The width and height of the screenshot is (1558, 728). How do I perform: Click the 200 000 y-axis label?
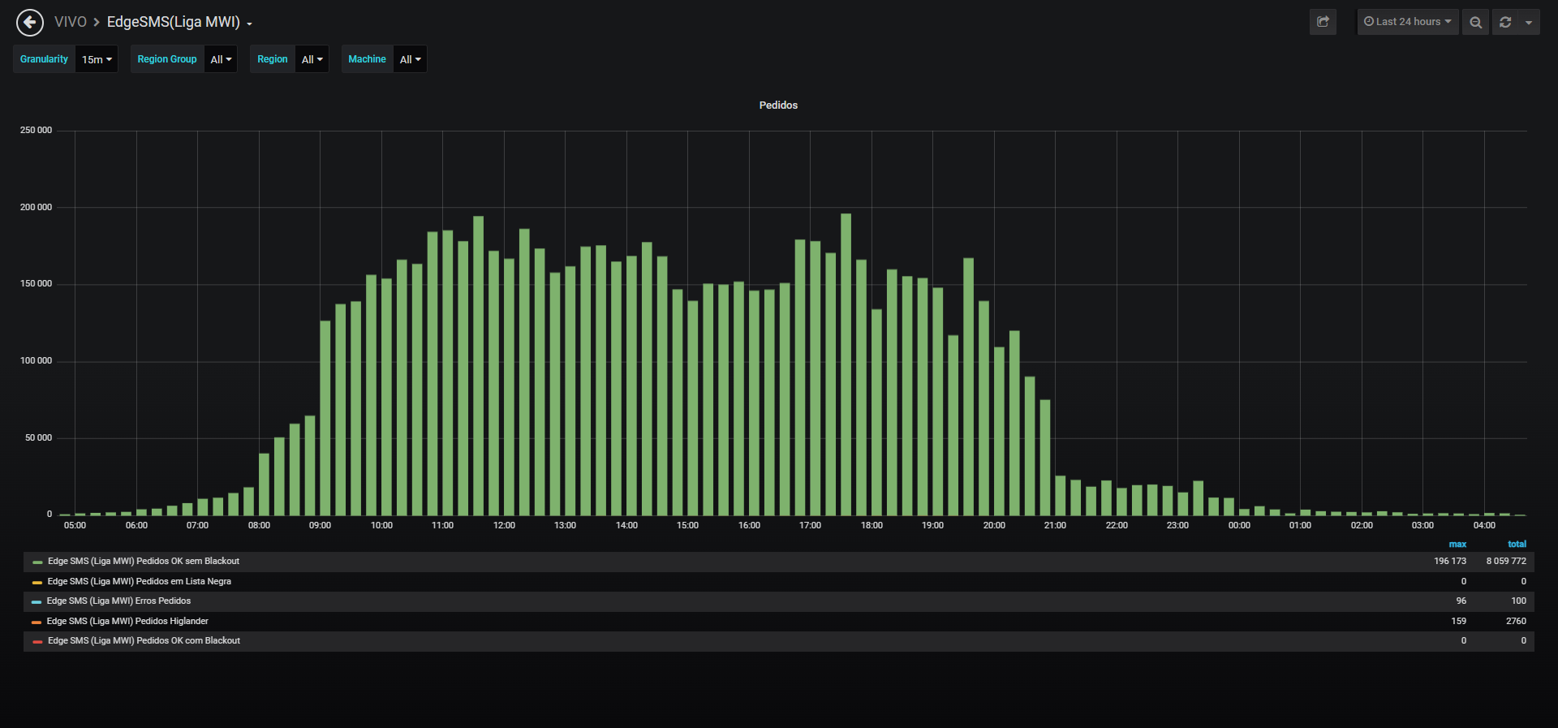[x=36, y=208]
